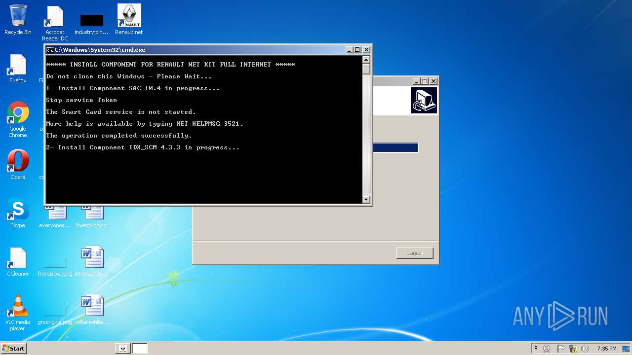632x355 pixels.
Task: Click 'The operation completed successfully.' line
Action: (119, 136)
